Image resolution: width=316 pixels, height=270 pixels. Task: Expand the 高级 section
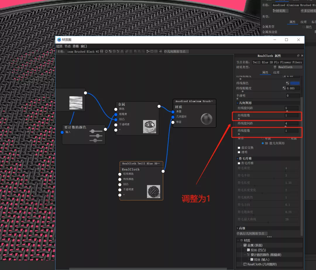[x=238, y=228]
